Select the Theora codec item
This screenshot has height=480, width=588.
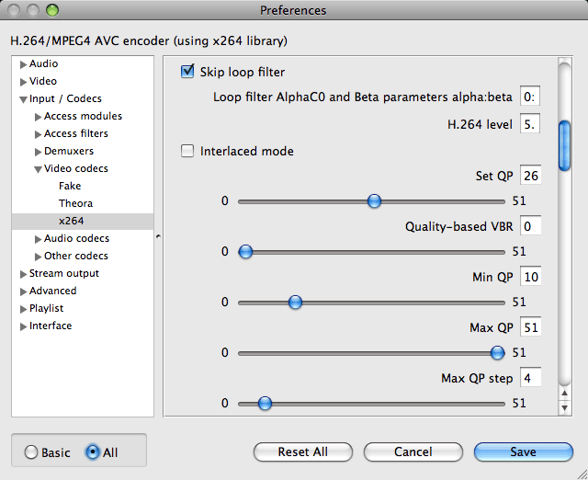click(x=75, y=203)
